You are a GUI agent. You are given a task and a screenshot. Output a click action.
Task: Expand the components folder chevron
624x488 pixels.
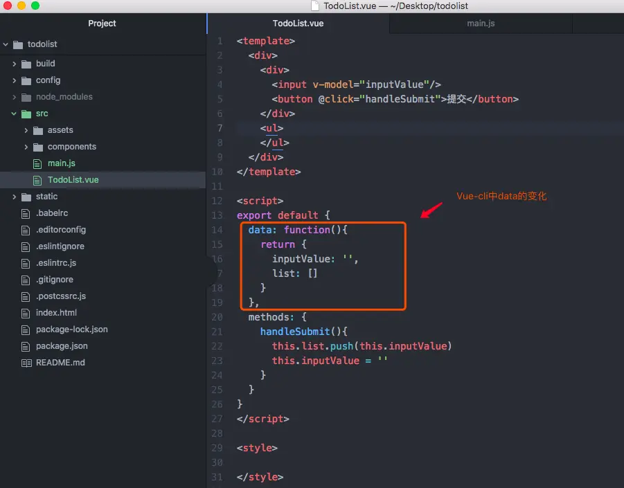tap(26, 147)
